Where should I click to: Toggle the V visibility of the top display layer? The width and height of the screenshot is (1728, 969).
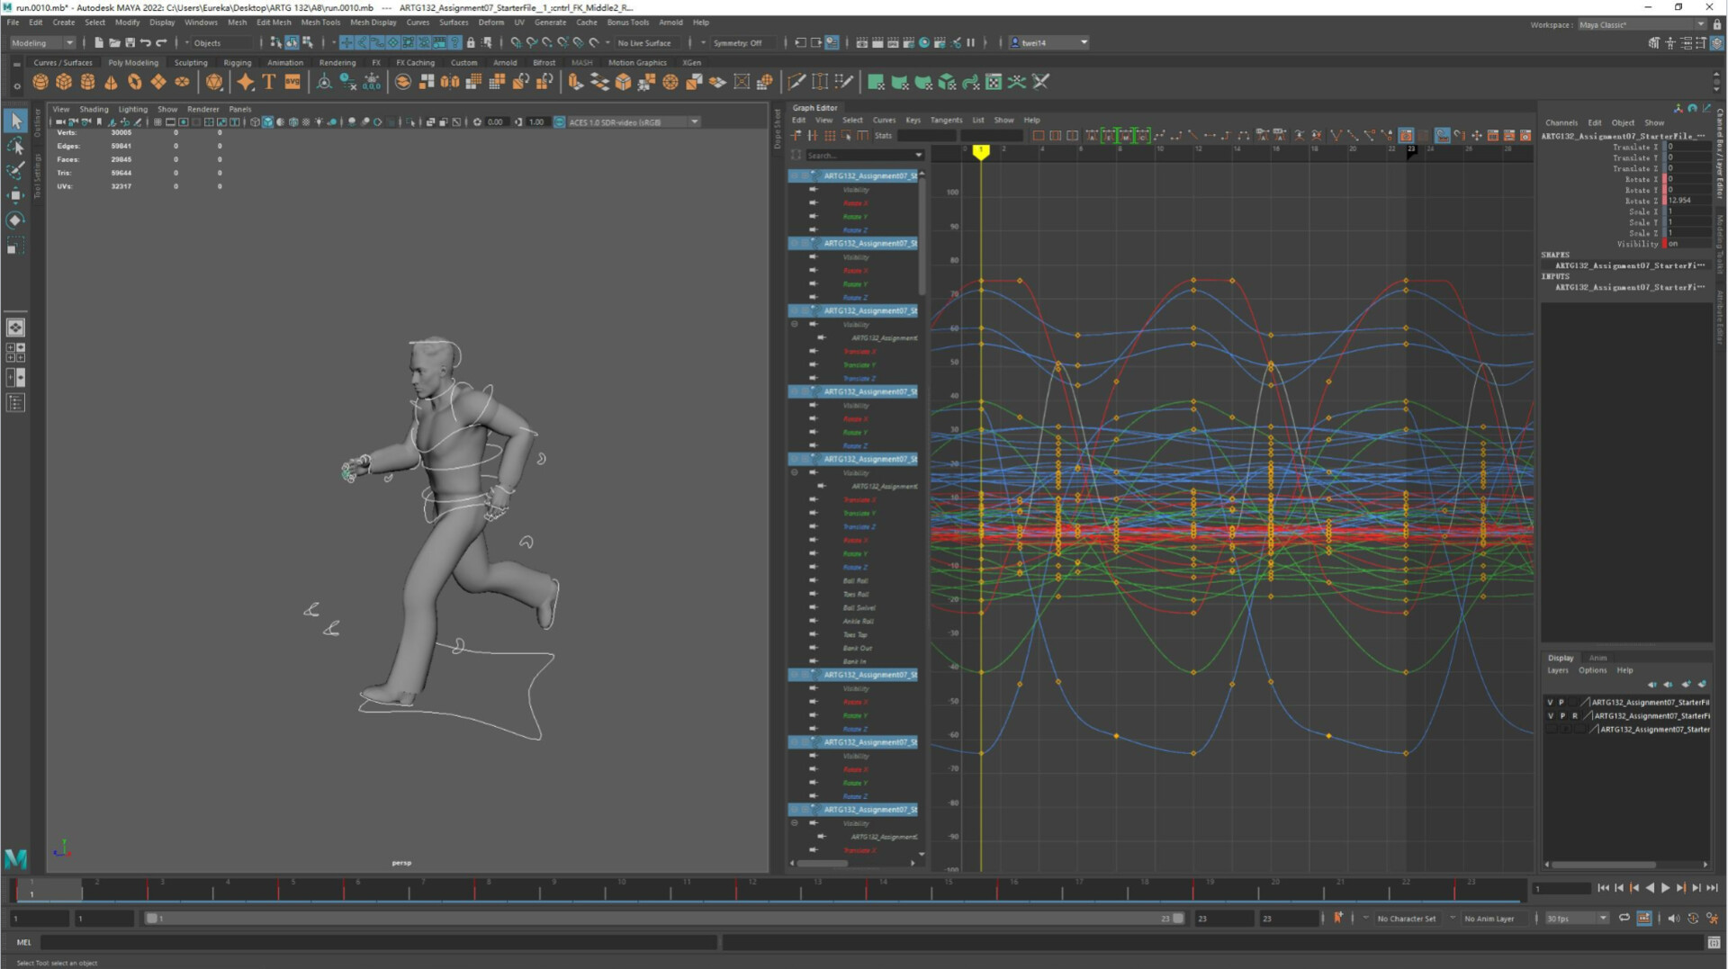point(1552,702)
